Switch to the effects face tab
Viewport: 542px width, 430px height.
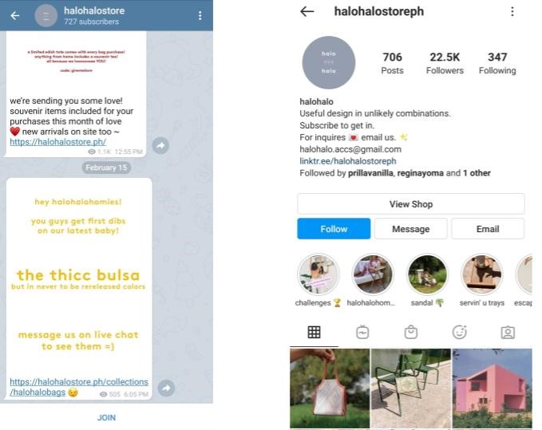coord(460,332)
